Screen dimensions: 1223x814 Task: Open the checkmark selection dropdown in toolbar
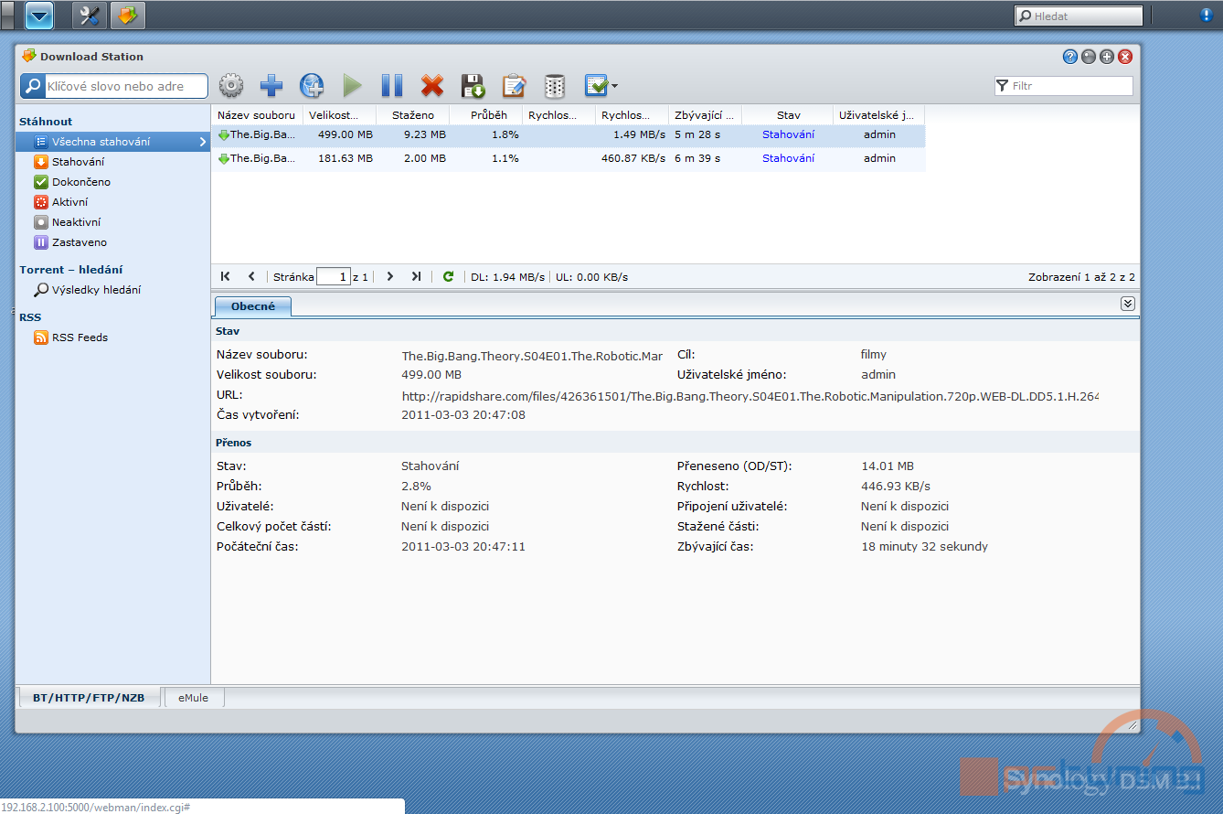tap(601, 86)
